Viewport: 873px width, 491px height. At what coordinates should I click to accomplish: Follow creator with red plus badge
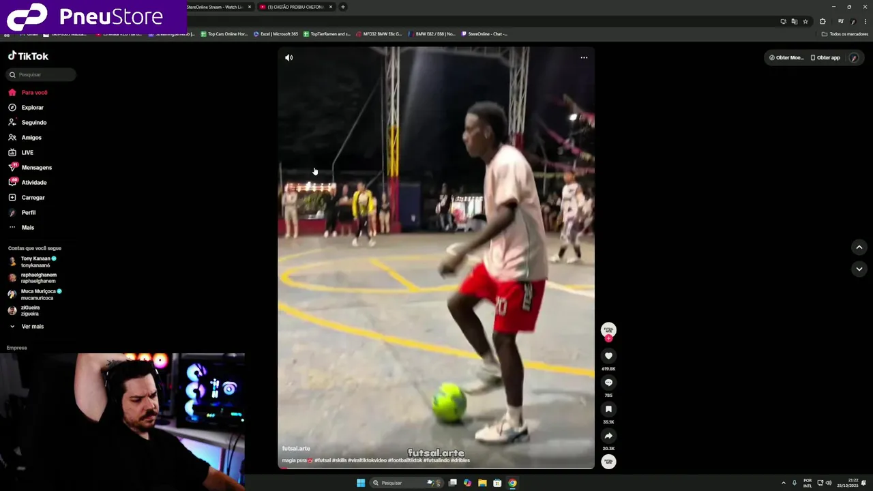click(x=608, y=338)
